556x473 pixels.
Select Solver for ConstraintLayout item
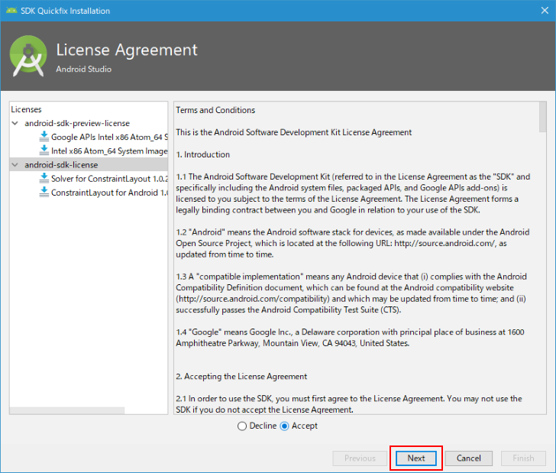pyautogui.click(x=109, y=179)
